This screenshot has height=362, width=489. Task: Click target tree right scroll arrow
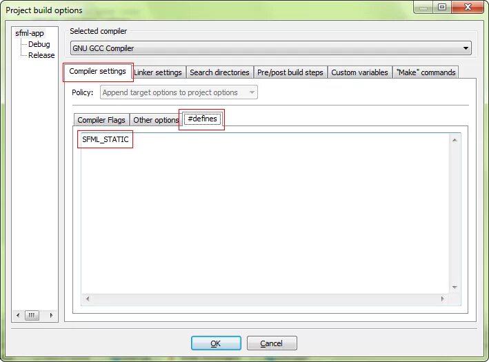pos(52,315)
